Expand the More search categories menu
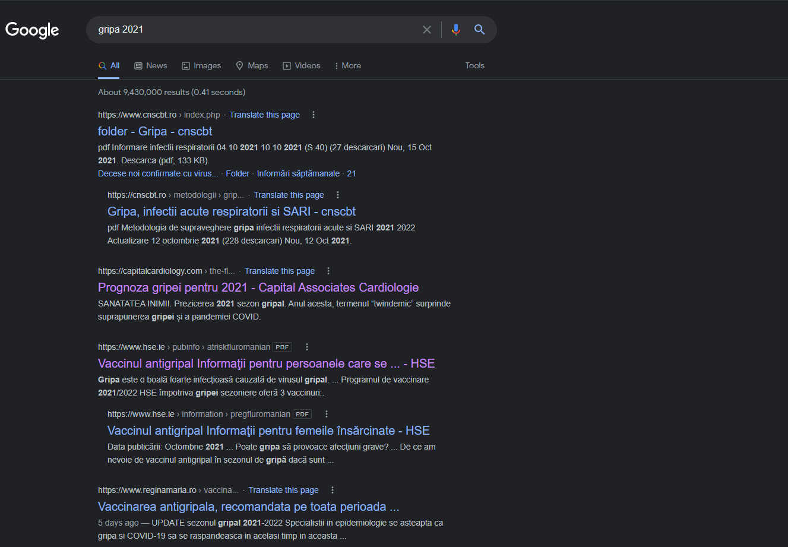This screenshot has height=547, width=788. click(347, 66)
